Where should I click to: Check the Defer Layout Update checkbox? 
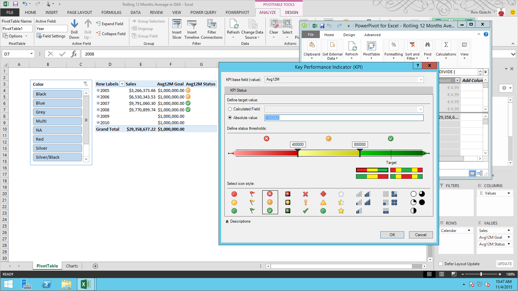tap(441, 264)
